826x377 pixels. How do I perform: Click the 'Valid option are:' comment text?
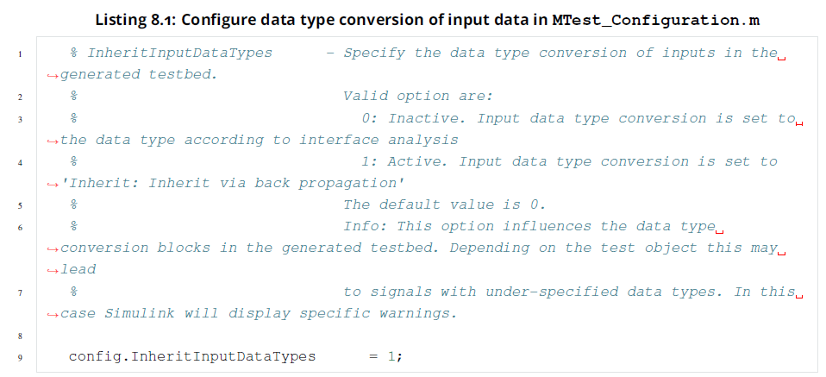(x=417, y=97)
